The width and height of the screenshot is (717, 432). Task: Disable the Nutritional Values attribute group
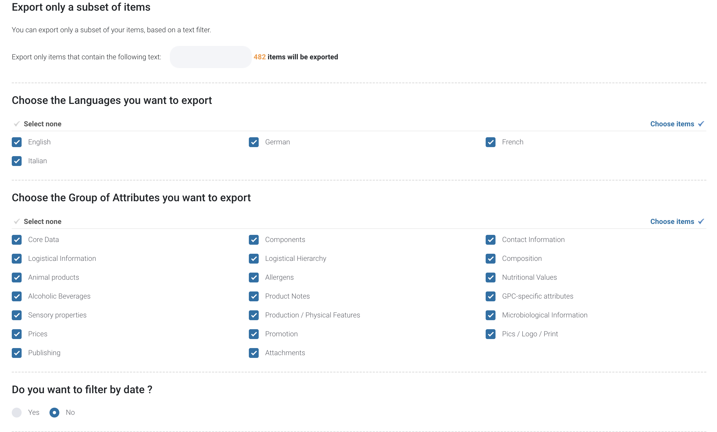pos(490,277)
